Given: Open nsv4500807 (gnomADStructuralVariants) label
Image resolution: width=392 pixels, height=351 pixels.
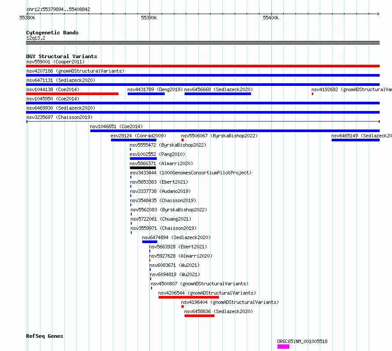Looking at the screenshot, I should point(200,284).
